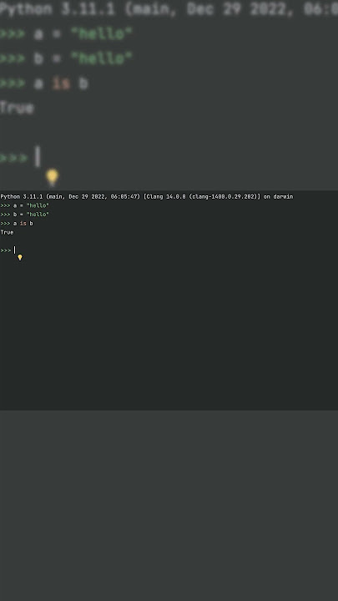
Task: Click the variable b after is in sharp console
Action: (x=31, y=223)
